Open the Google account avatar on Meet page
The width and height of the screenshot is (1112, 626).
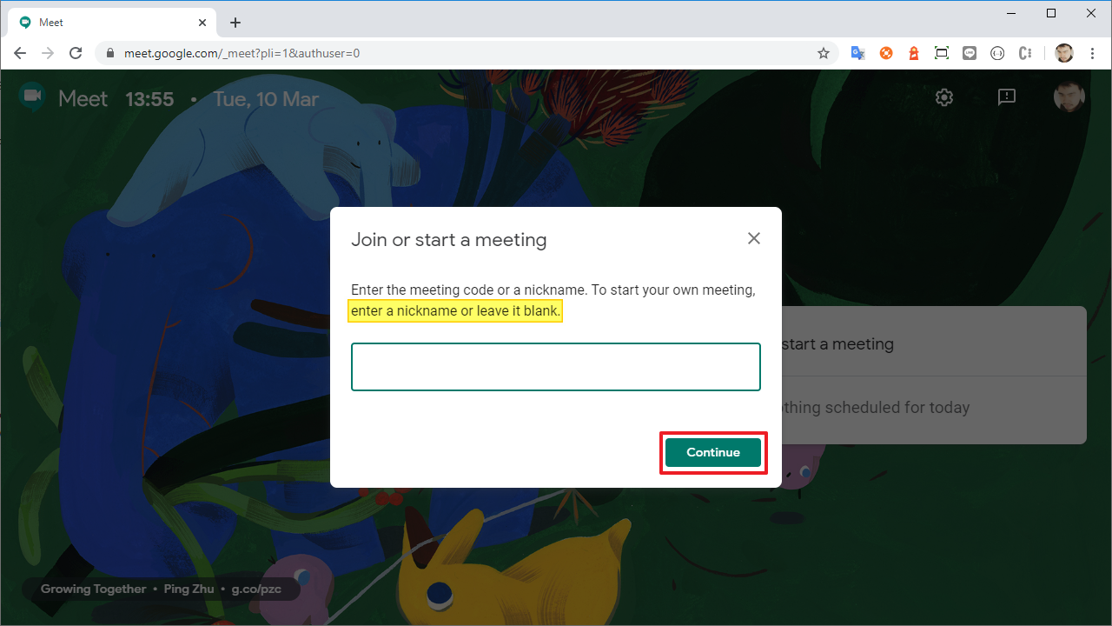(1069, 97)
